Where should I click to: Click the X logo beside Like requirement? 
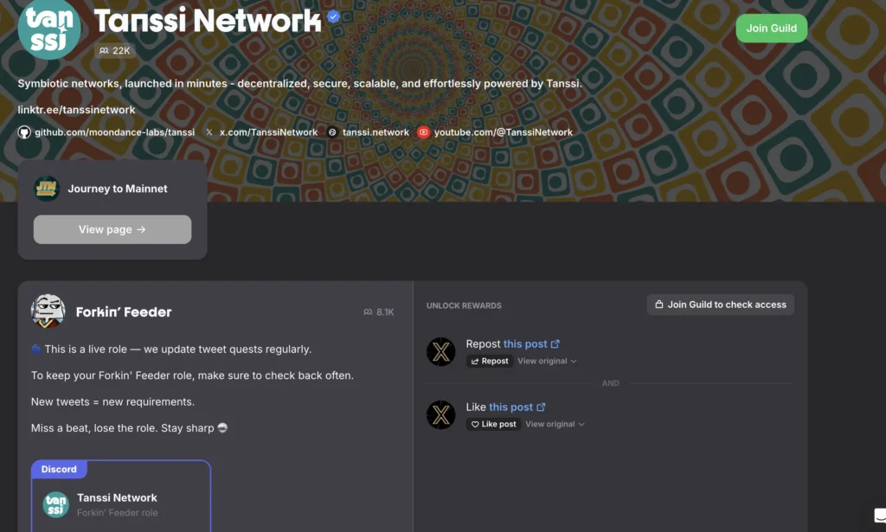click(440, 415)
